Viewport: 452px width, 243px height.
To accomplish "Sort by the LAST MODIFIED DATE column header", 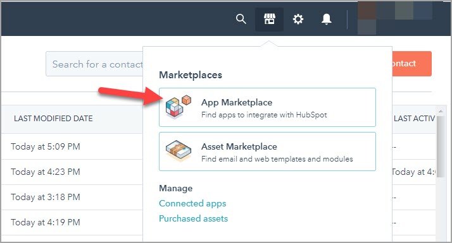I will click(53, 119).
